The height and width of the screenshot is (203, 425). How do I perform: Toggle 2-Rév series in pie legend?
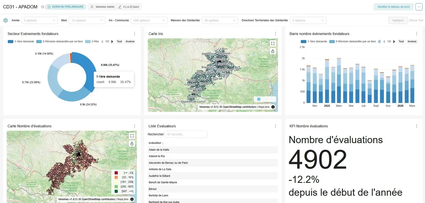92,42
